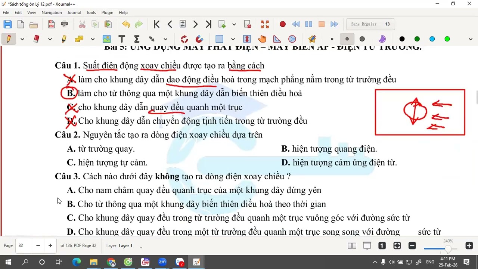The height and width of the screenshot is (269, 478).
Task: Print the document
Action: [64, 24]
